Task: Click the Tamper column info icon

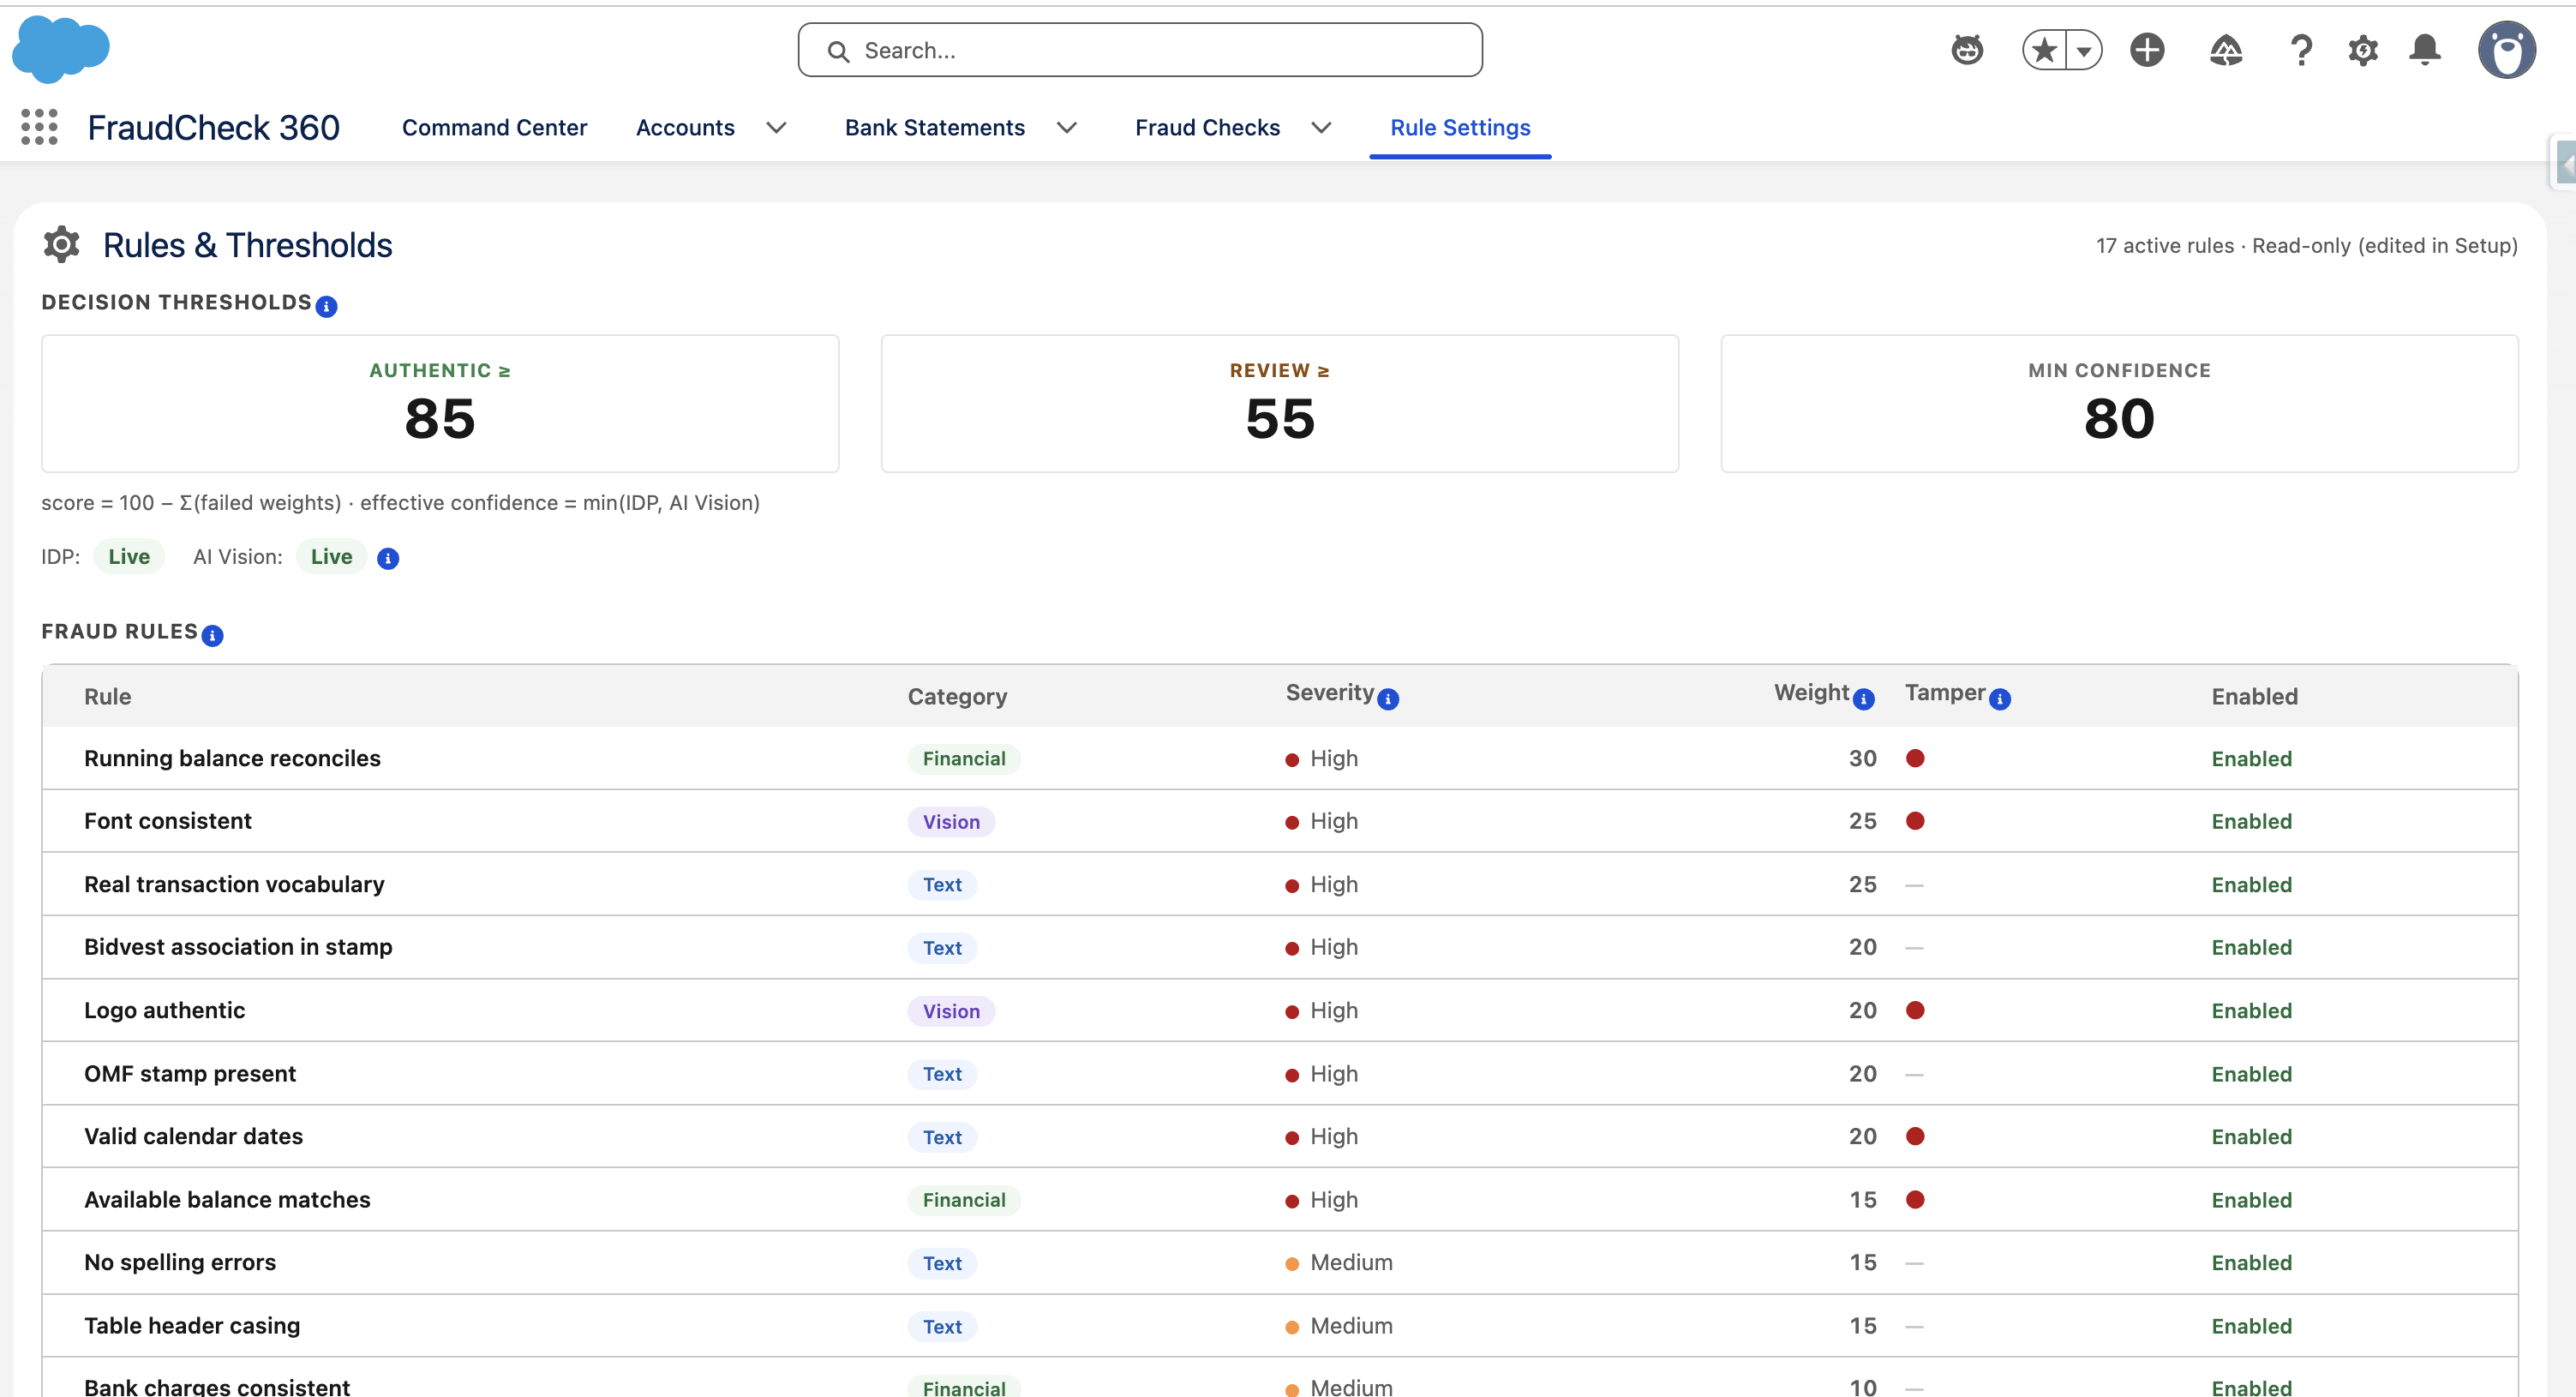Action: (2000, 699)
